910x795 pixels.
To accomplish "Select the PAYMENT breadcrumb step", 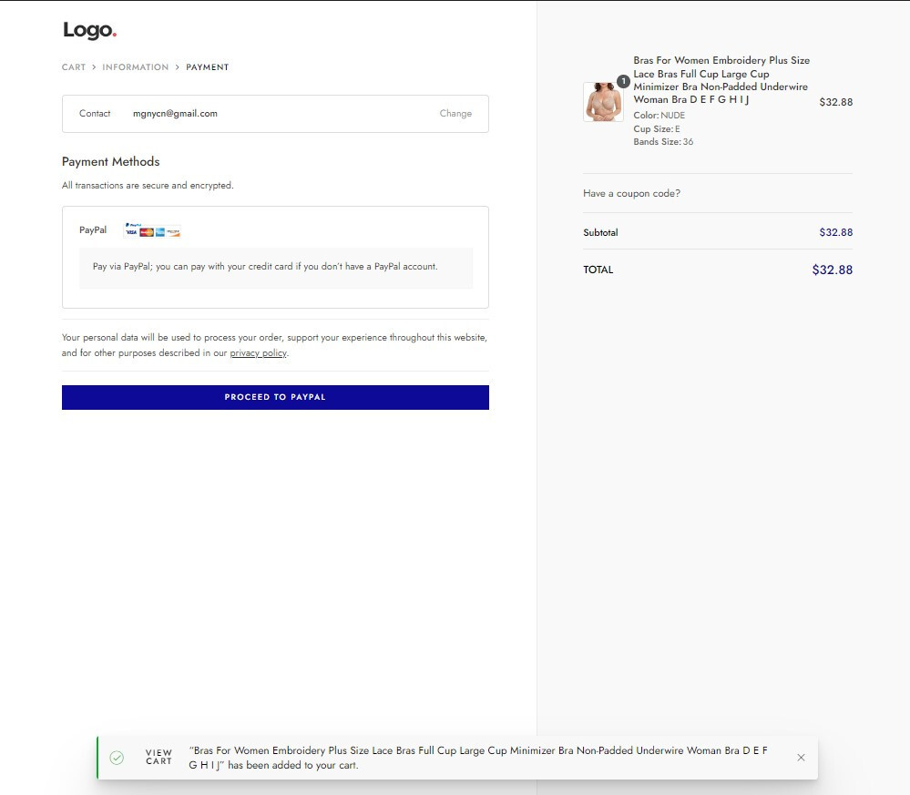I will coord(207,67).
